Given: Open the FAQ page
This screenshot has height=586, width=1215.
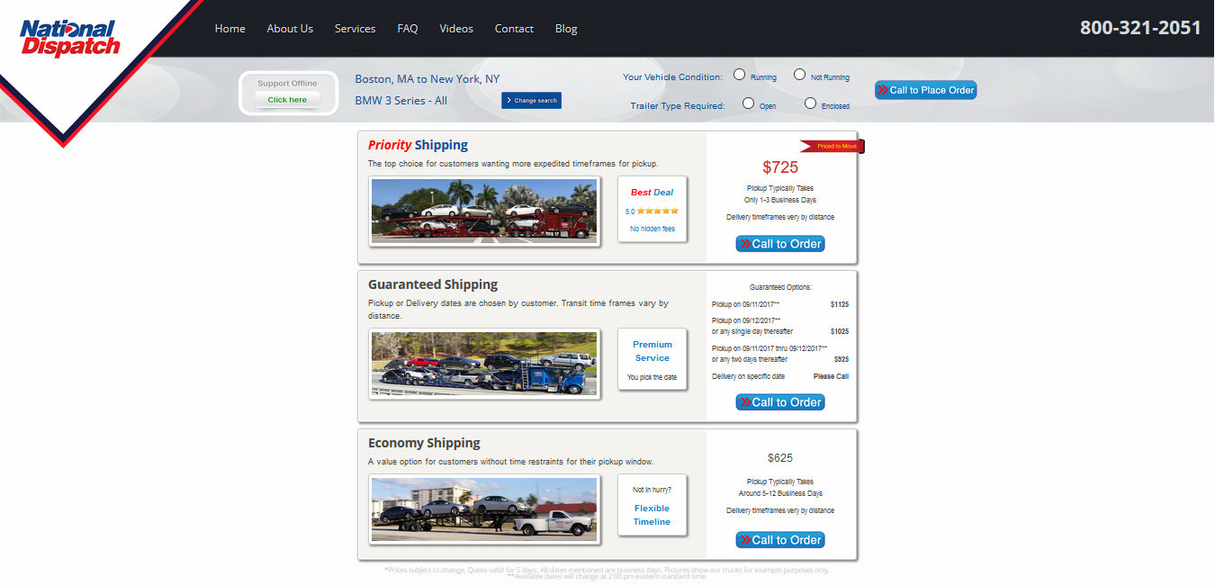Looking at the screenshot, I should click(408, 29).
